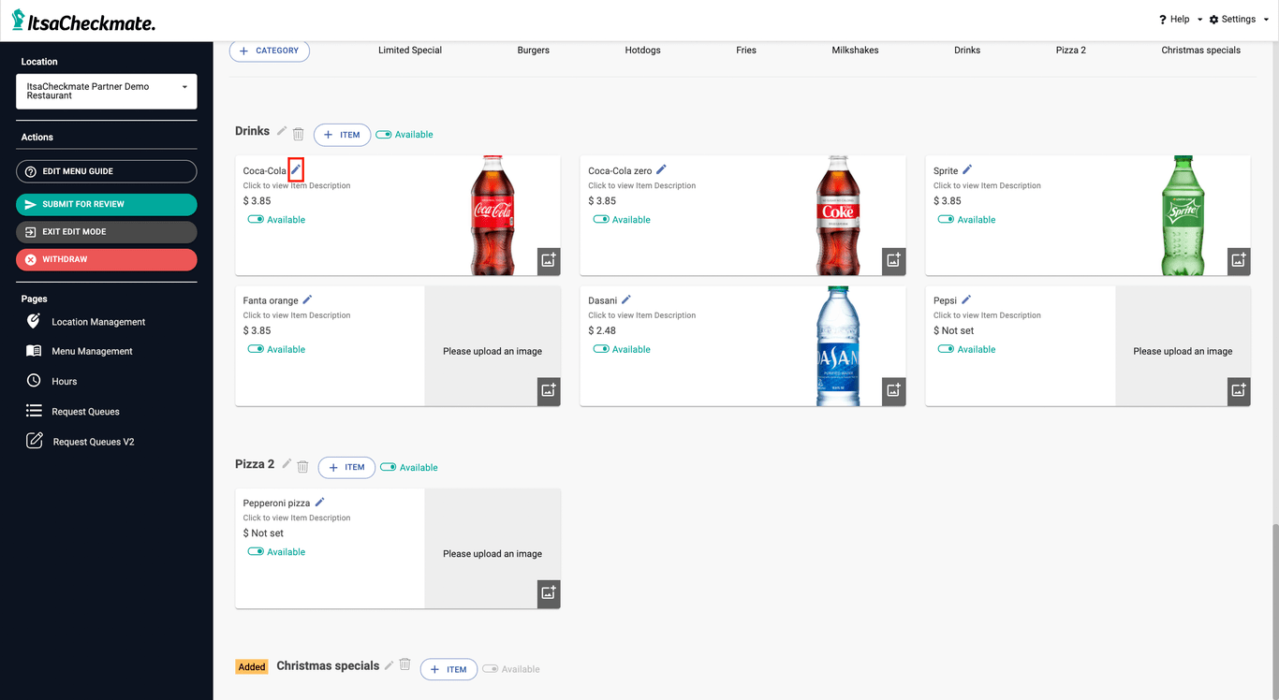Click the image upload icon on Dasani
Screen dimensions: 1279x700
pyautogui.click(x=893, y=390)
